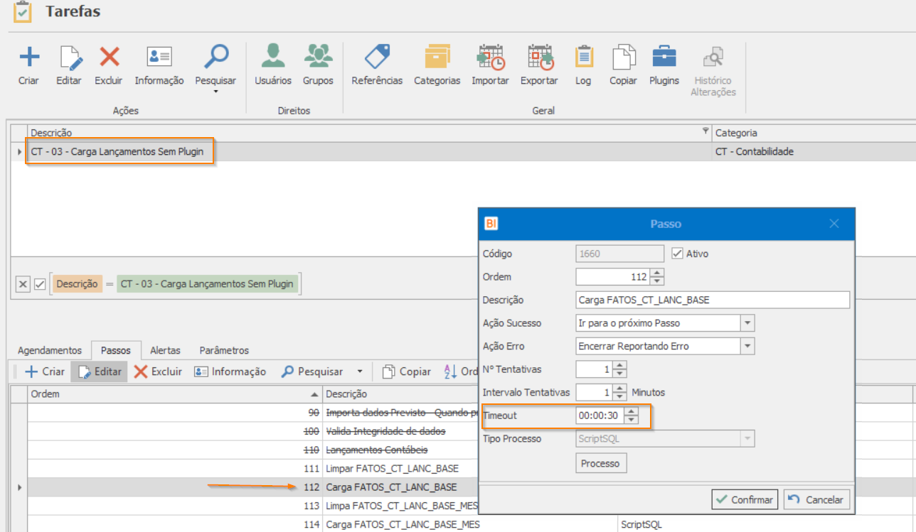
Task: Remove the filter using the X button
Action: (23, 284)
